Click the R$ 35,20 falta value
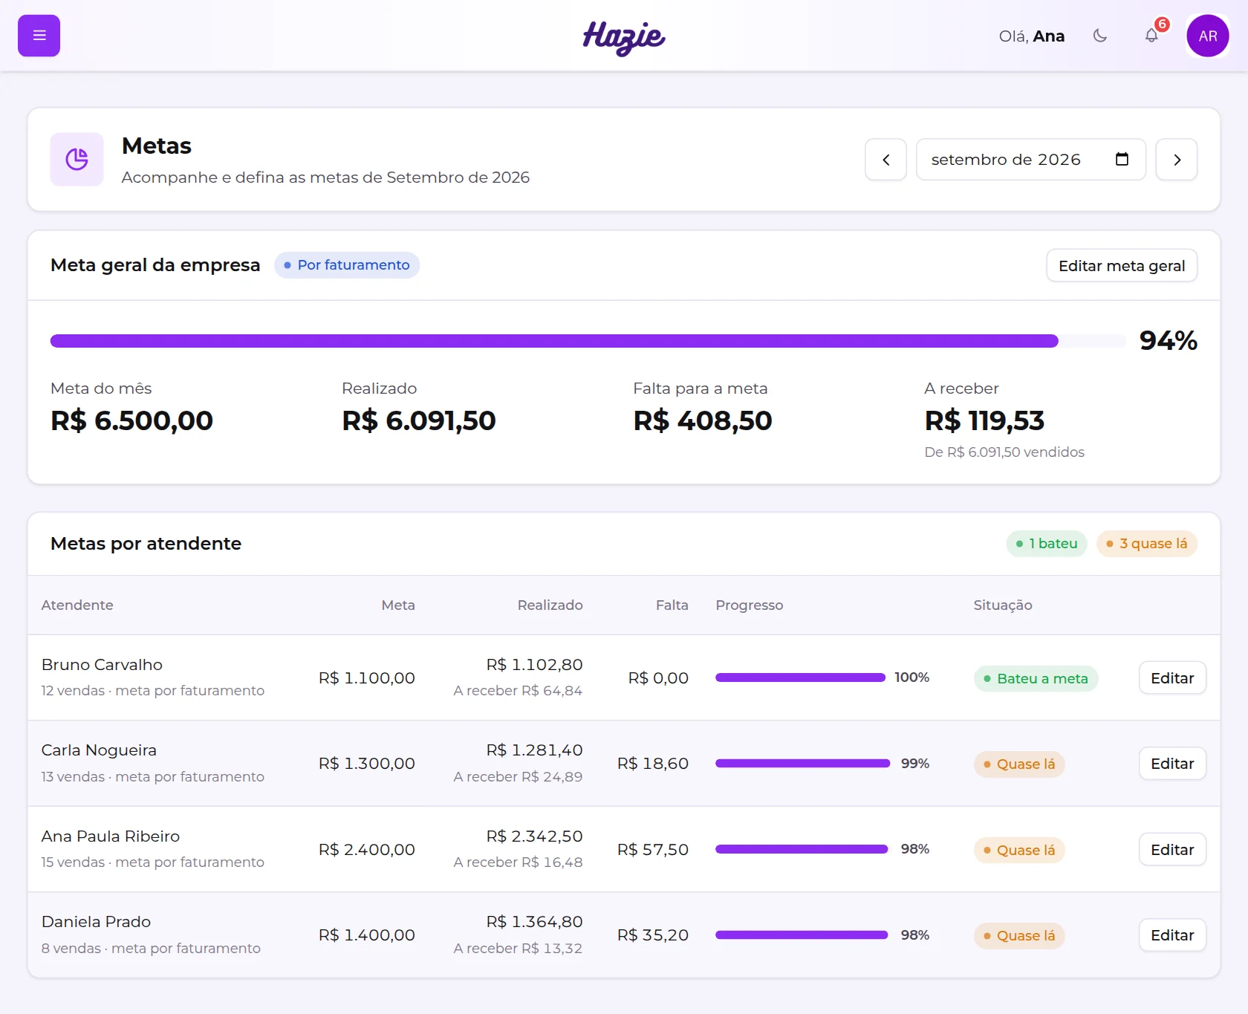The height and width of the screenshot is (1014, 1248). click(653, 935)
